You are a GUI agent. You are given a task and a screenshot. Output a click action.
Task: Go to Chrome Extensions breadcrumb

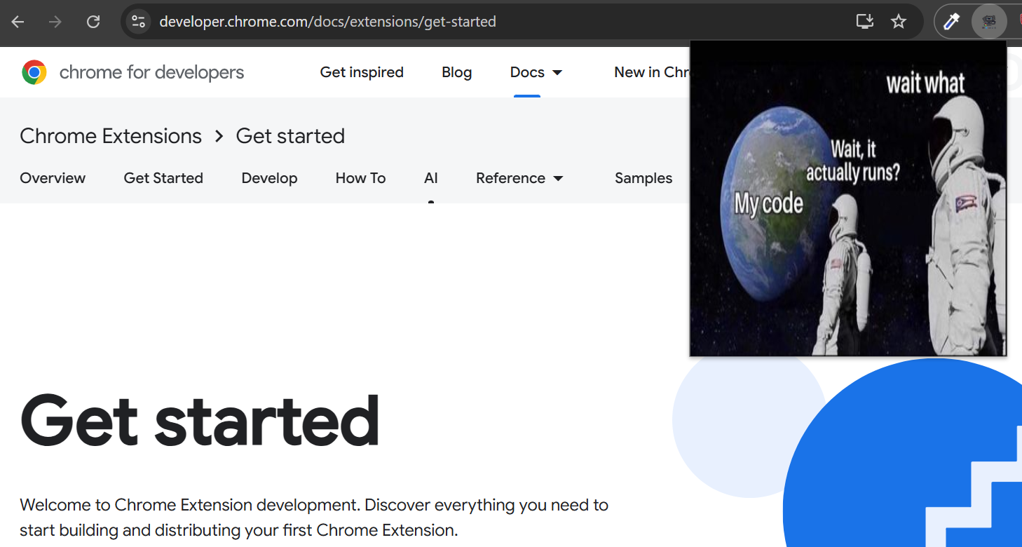coord(111,136)
